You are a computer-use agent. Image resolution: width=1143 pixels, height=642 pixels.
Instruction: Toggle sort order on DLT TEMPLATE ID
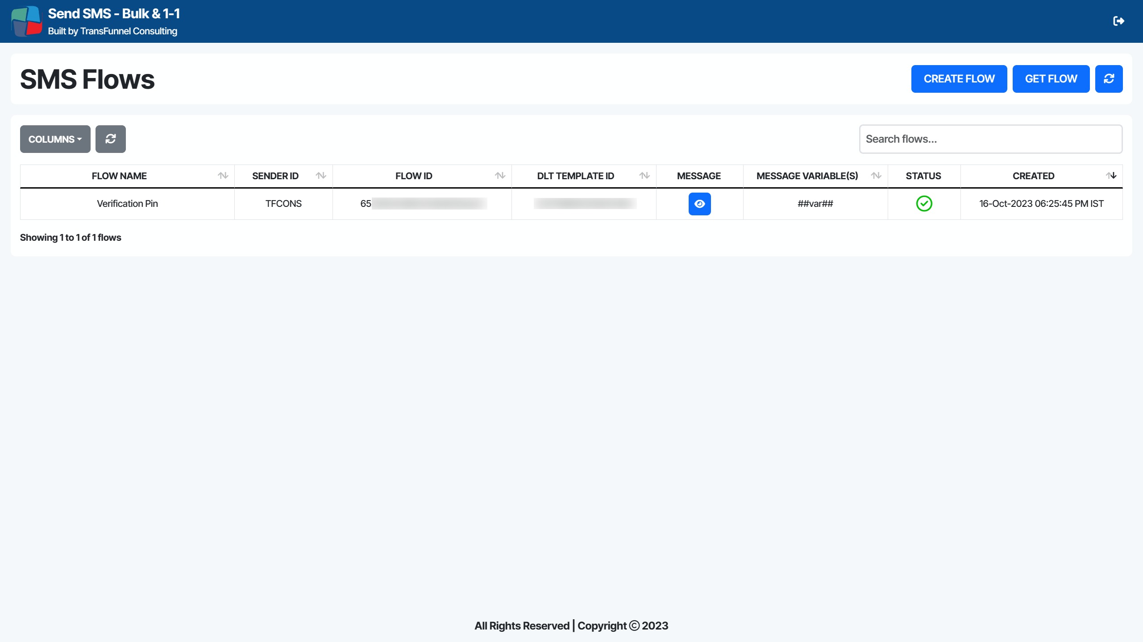(644, 175)
